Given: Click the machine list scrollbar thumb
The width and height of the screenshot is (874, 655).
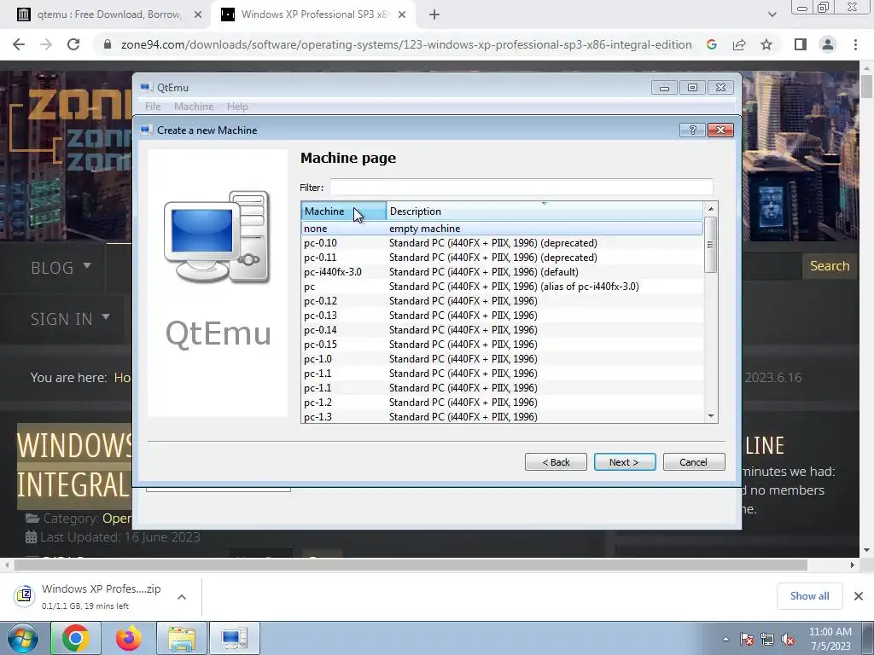Looking at the screenshot, I should pos(710,245).
